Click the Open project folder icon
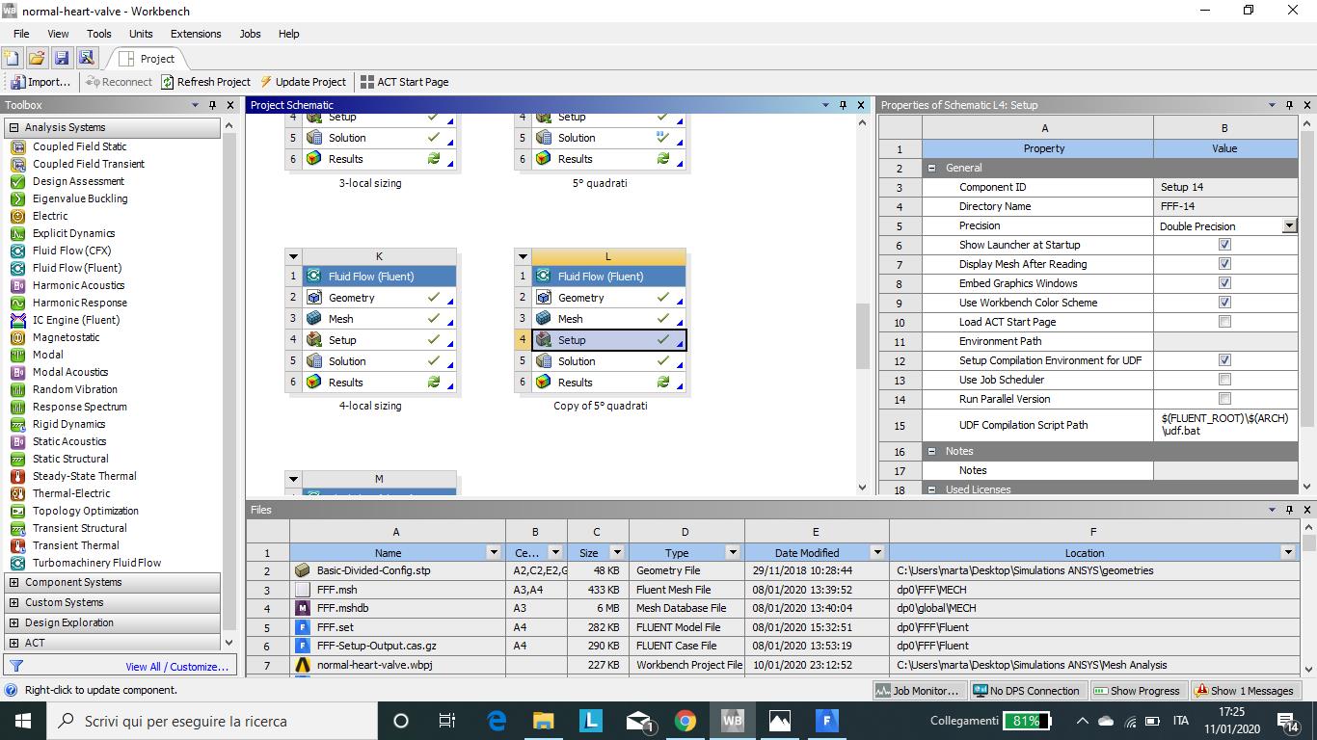The height and width of the screenshot is (740, 1317). pos(37,58)
